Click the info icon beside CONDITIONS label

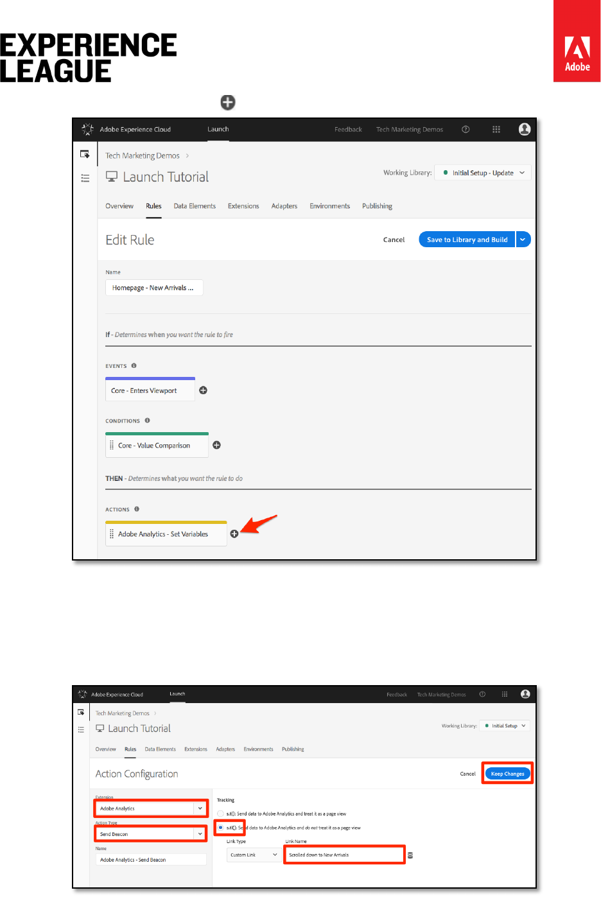click(x=147, y=421)
